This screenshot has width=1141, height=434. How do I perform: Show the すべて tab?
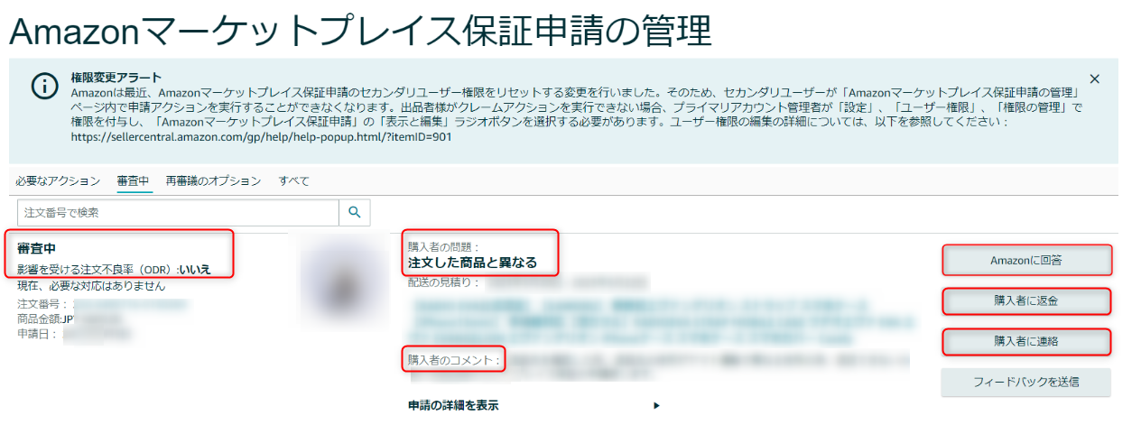click(294, 181)
